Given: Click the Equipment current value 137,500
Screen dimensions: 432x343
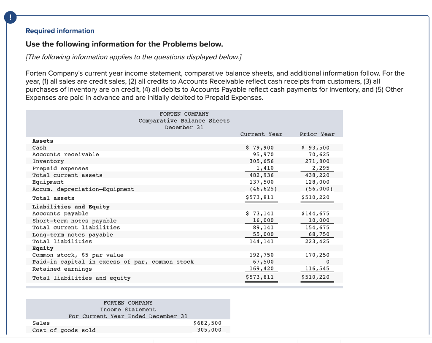Looking at the screenshot, I should click(262, 182).
